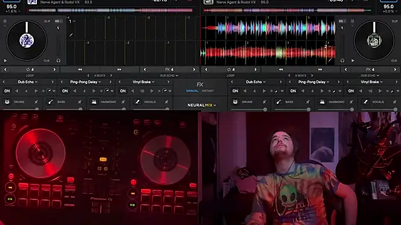Open deck 2 Ping-Pong Delay effect dropdown
The height and width of the screenshot is (225, 401).
click(313, 82)
